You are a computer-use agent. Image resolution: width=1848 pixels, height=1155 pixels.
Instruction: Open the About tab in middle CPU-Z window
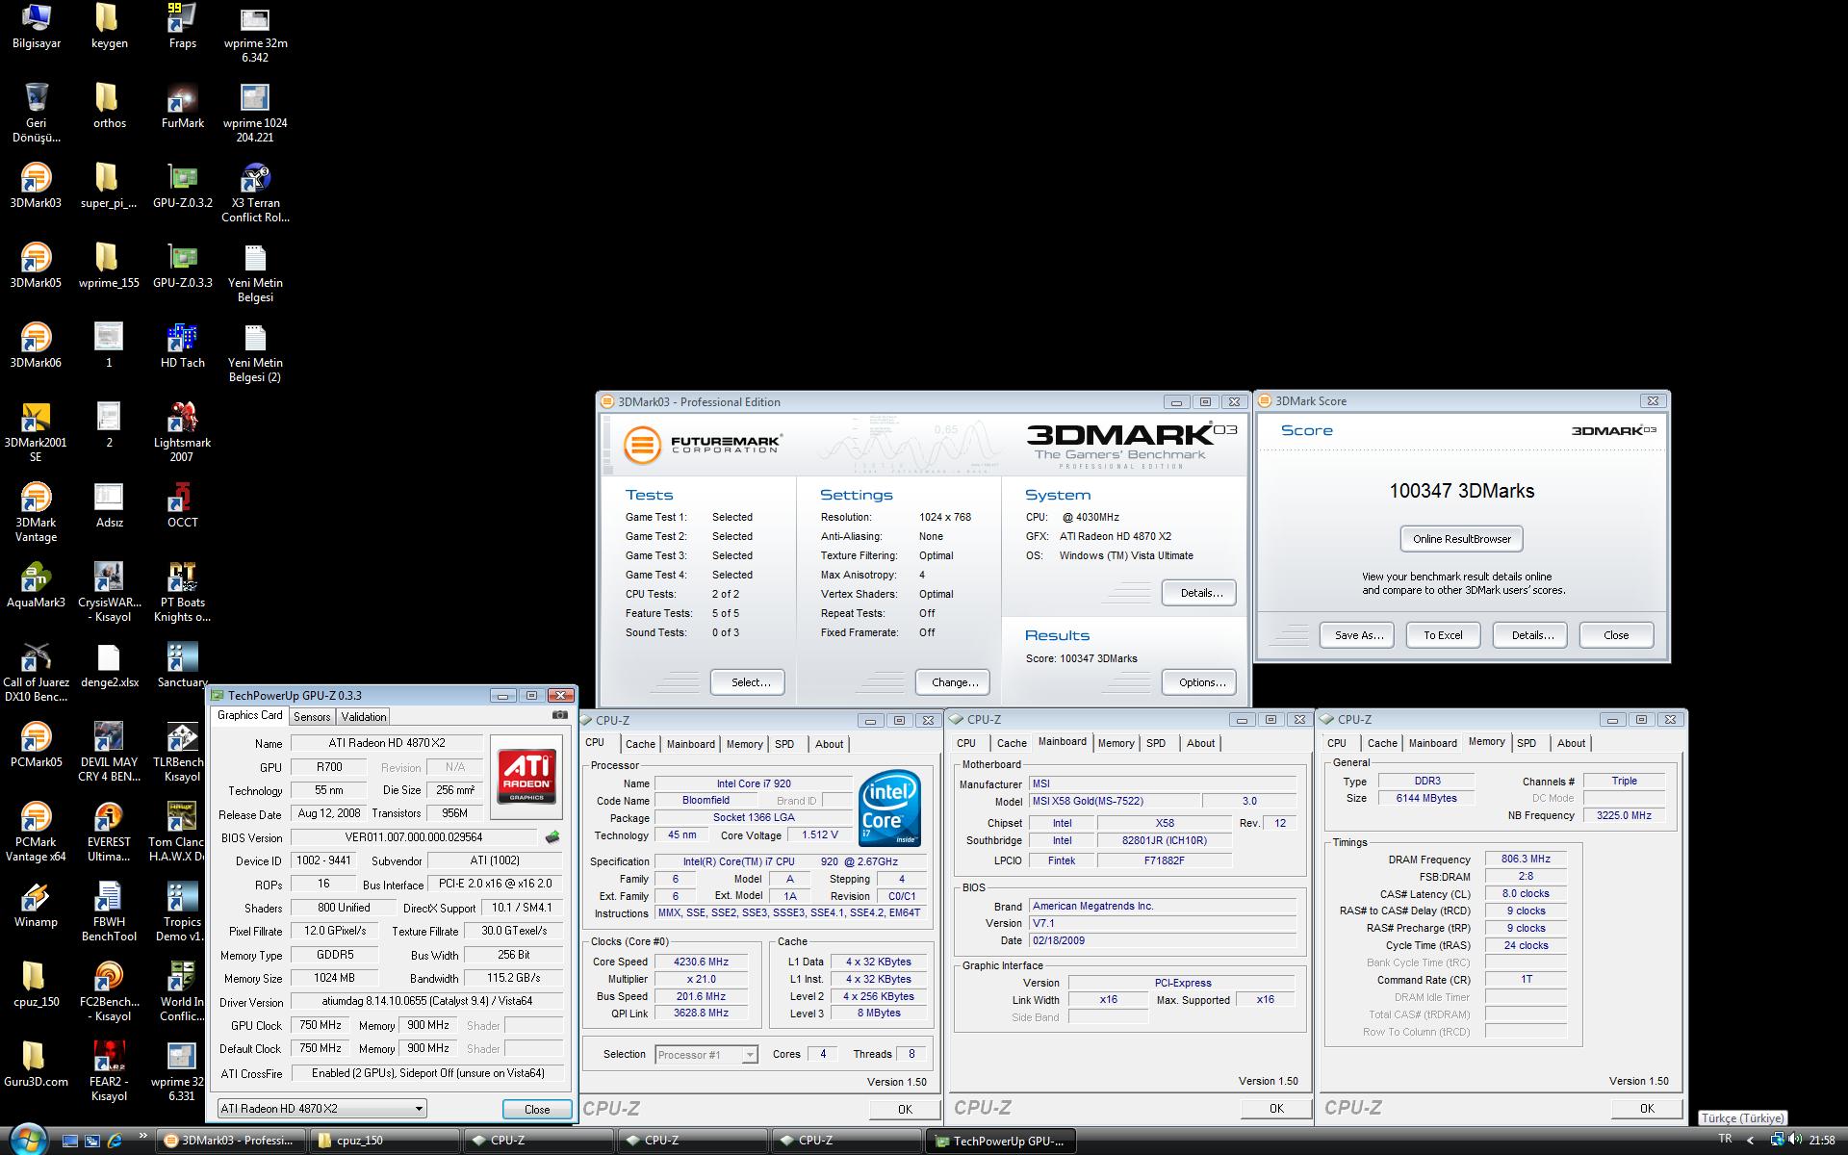[x=1200, y=743]
